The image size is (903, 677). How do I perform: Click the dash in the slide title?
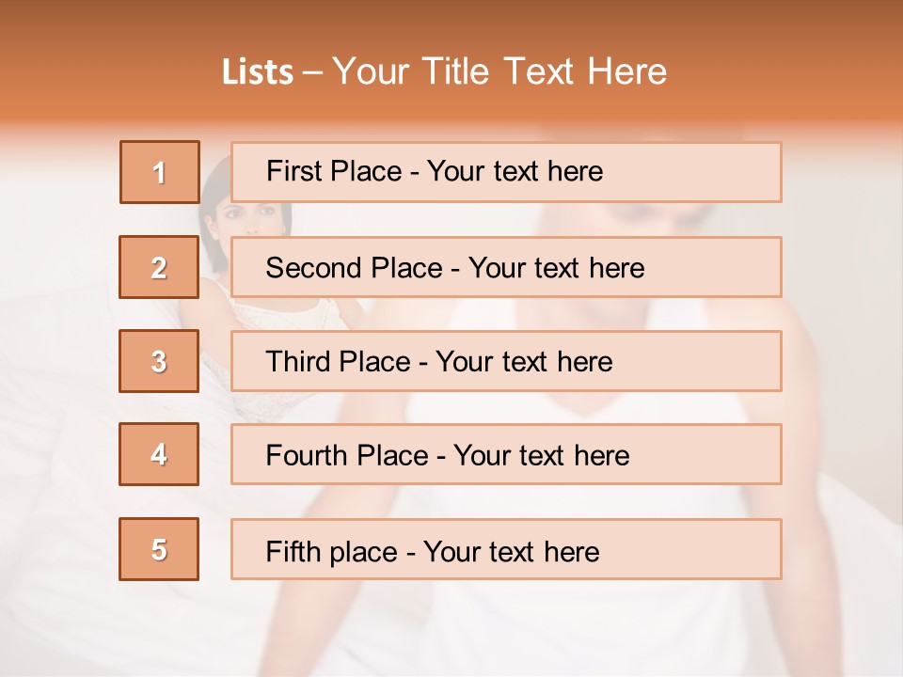point(312,73)
